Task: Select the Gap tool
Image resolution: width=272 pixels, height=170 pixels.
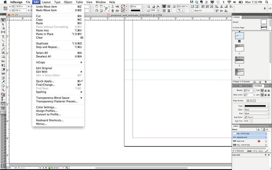Action: point(3,32)
